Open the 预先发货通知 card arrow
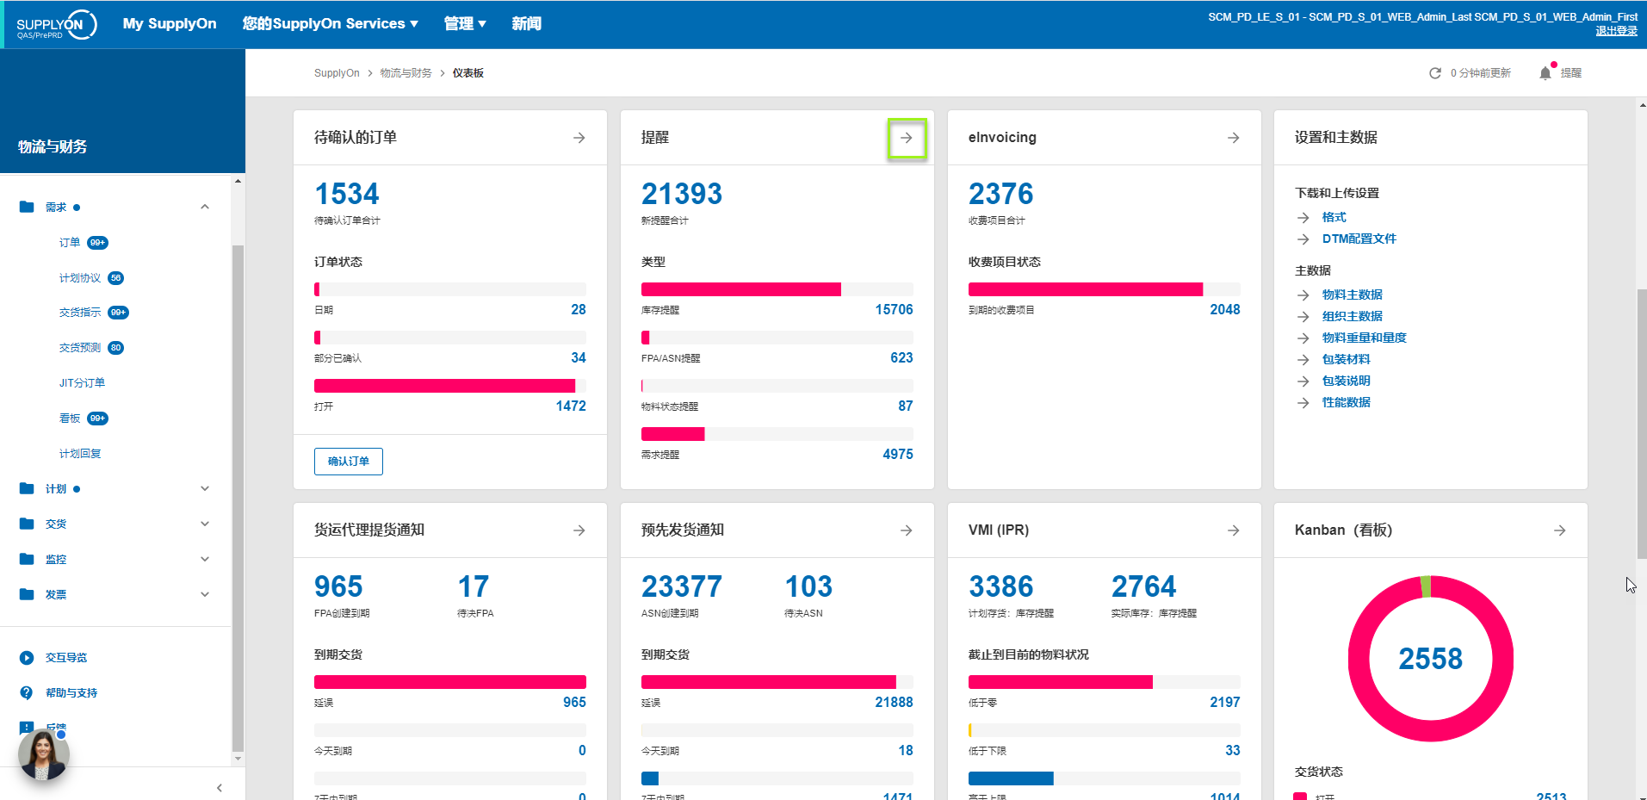The image size is (1647, 800). pos(907,530)
